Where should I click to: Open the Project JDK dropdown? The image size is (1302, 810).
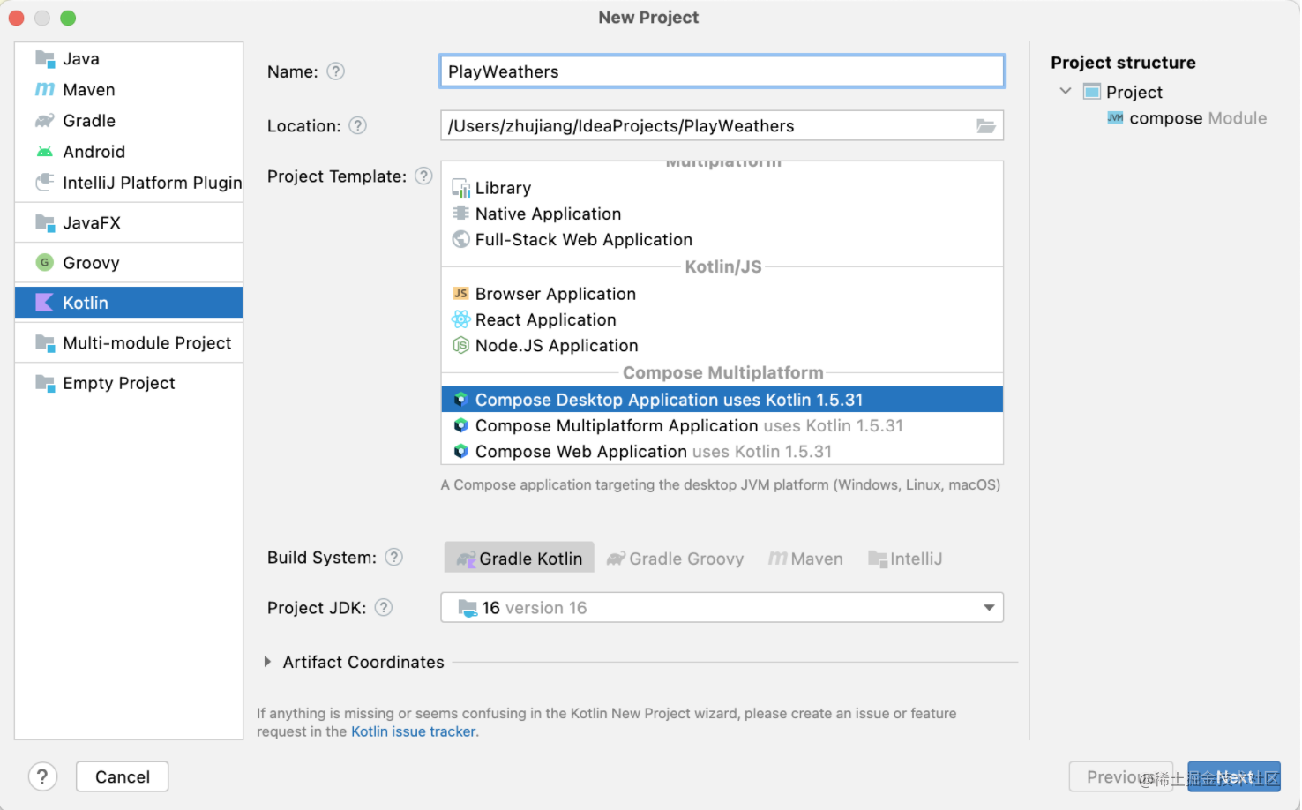coord(722,607)
